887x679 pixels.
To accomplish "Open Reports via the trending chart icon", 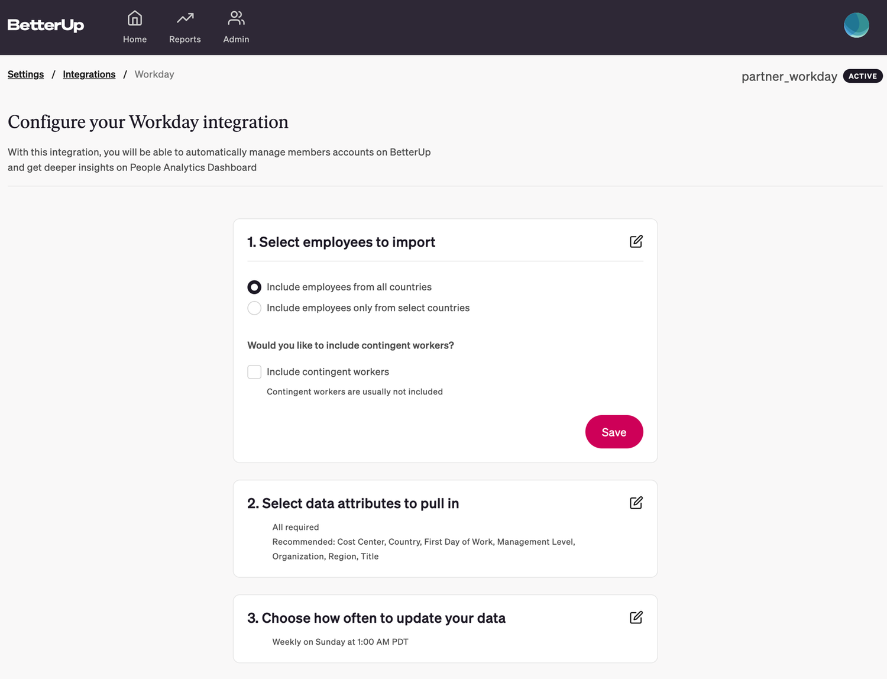I will tap(184, 18).
